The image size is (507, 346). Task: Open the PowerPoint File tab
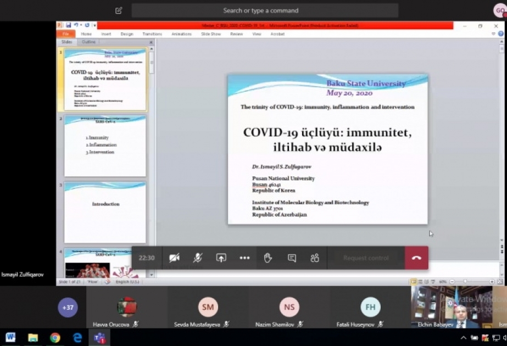(x=65, y=34)
